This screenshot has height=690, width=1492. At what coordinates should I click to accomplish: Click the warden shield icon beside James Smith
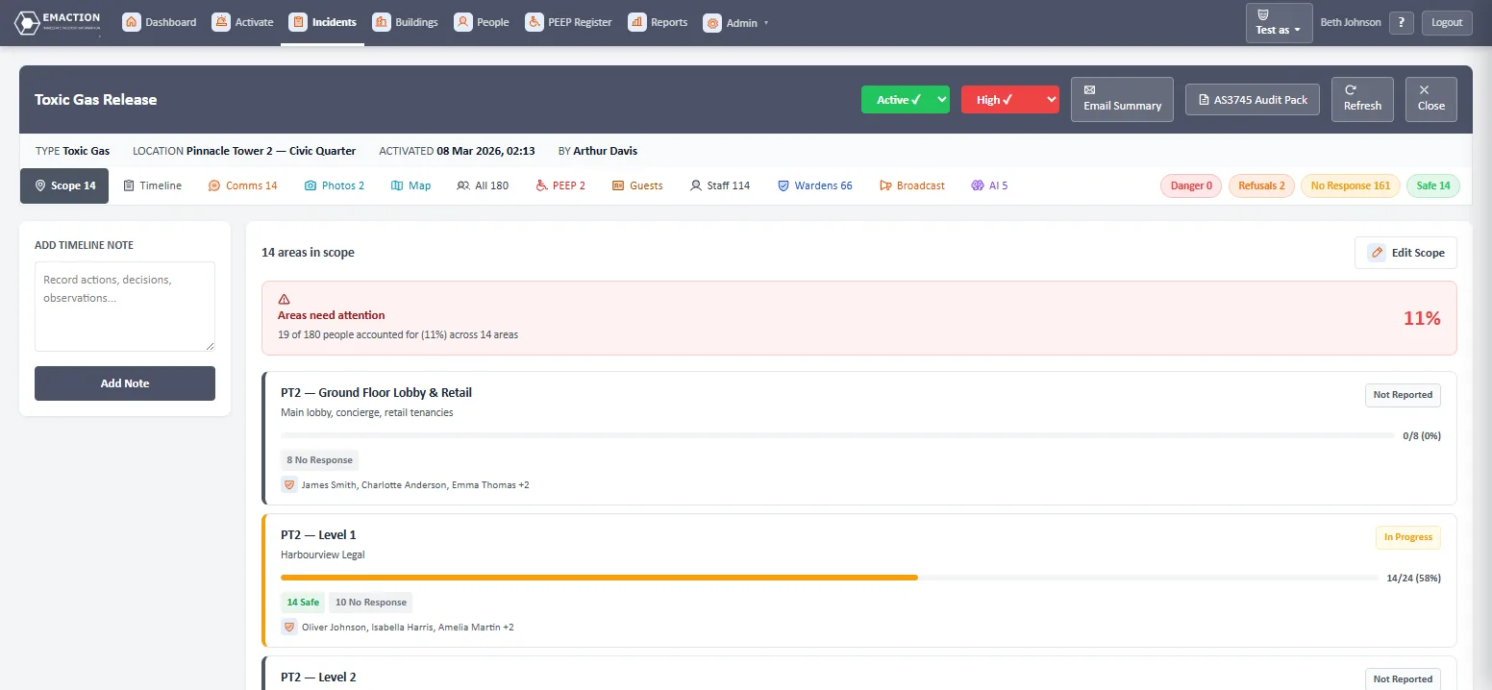pos(288,485)
